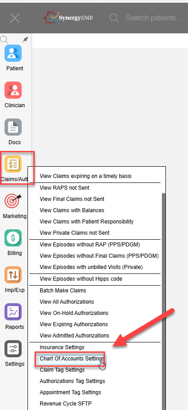Open the Patient module icon
The height and width of the screenshot is (410, 188).
click(x=13, y=53)
